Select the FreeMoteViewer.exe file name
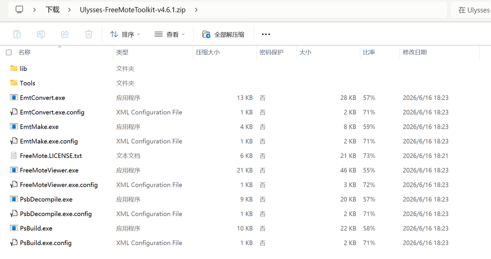The height and width of the screenshot is (259, 491). click(49, 170)
